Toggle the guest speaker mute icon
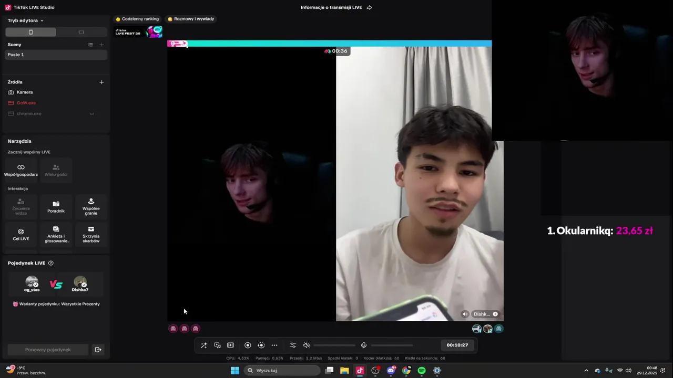This screenshot has width=673, height=378. click(465, 314)
